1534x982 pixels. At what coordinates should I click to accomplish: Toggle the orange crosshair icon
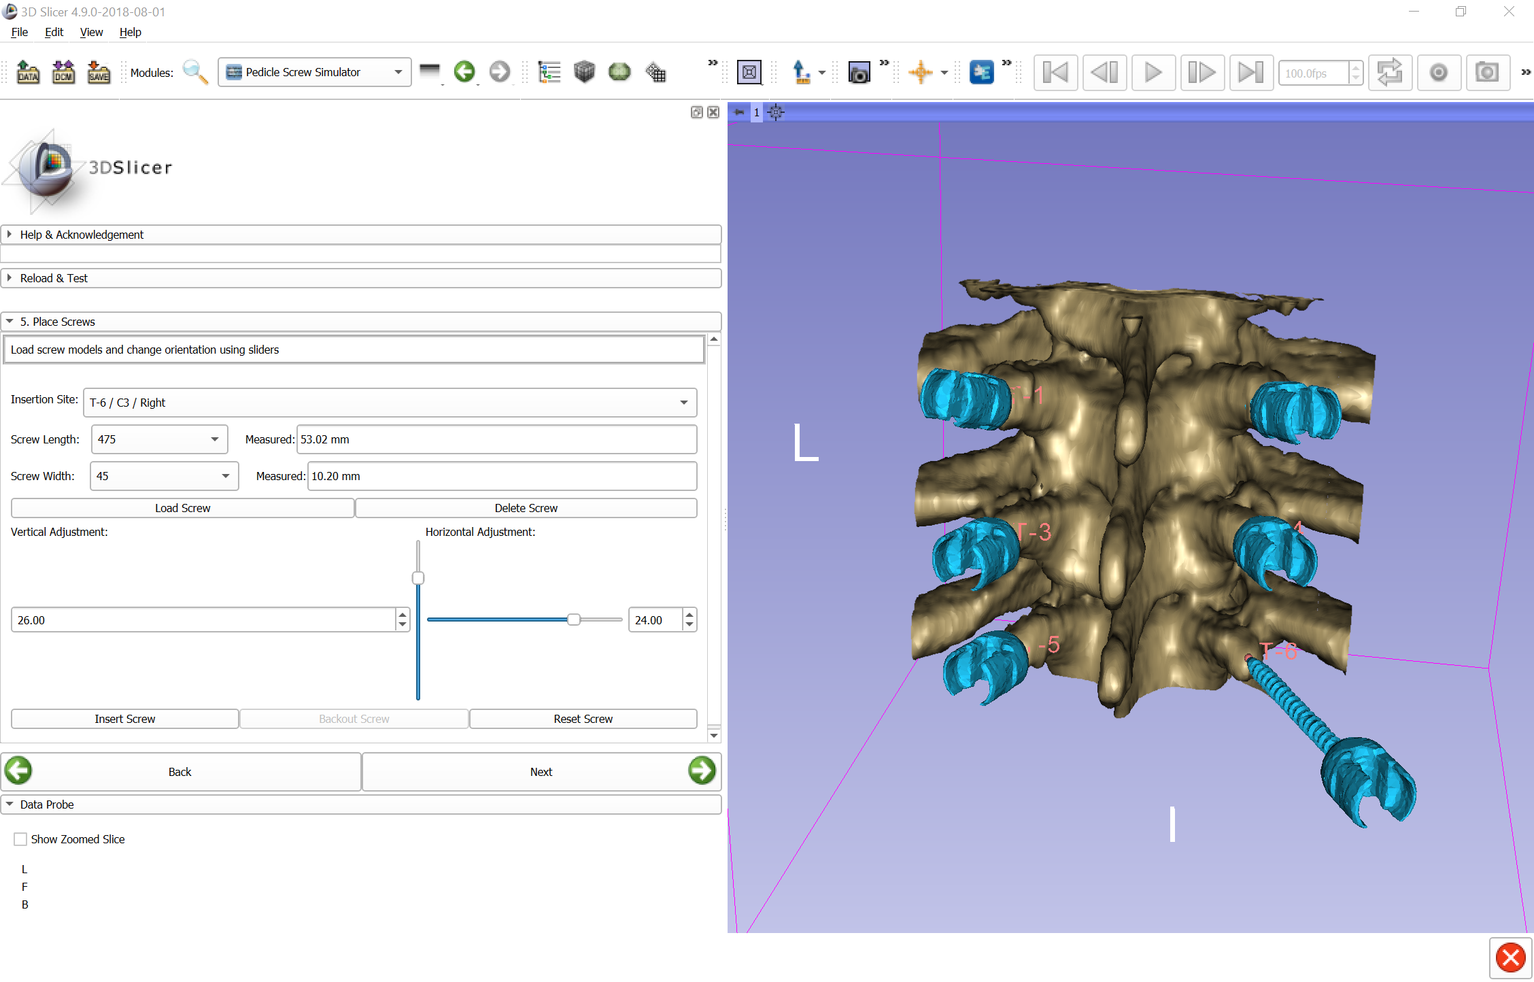pos(920,72)
